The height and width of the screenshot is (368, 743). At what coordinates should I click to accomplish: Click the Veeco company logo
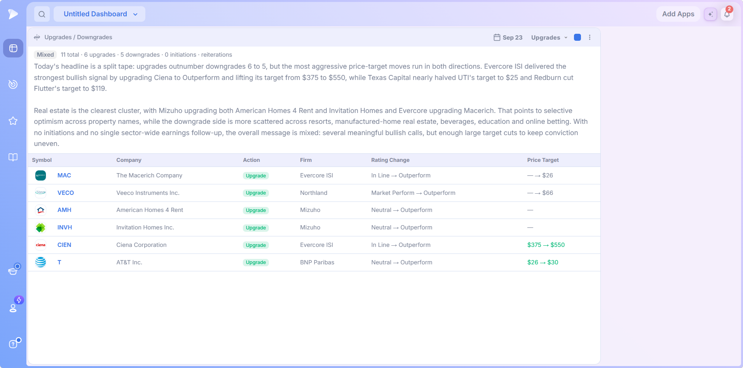coord(41,193)
